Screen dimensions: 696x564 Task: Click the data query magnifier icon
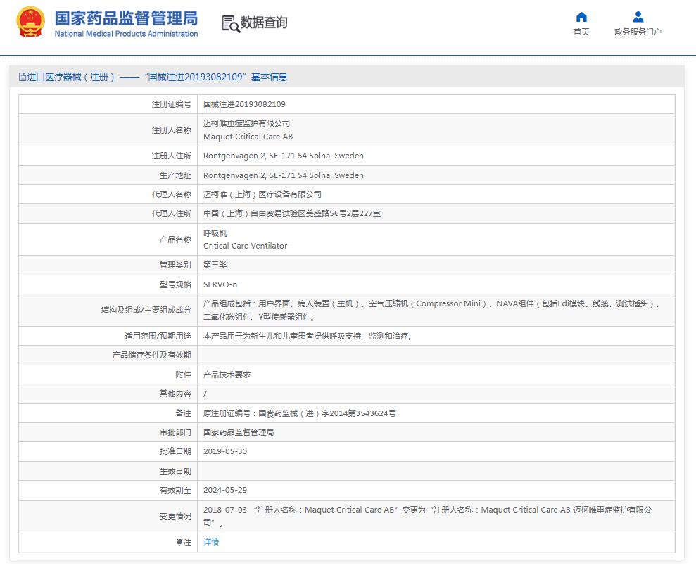coord(230,23)
